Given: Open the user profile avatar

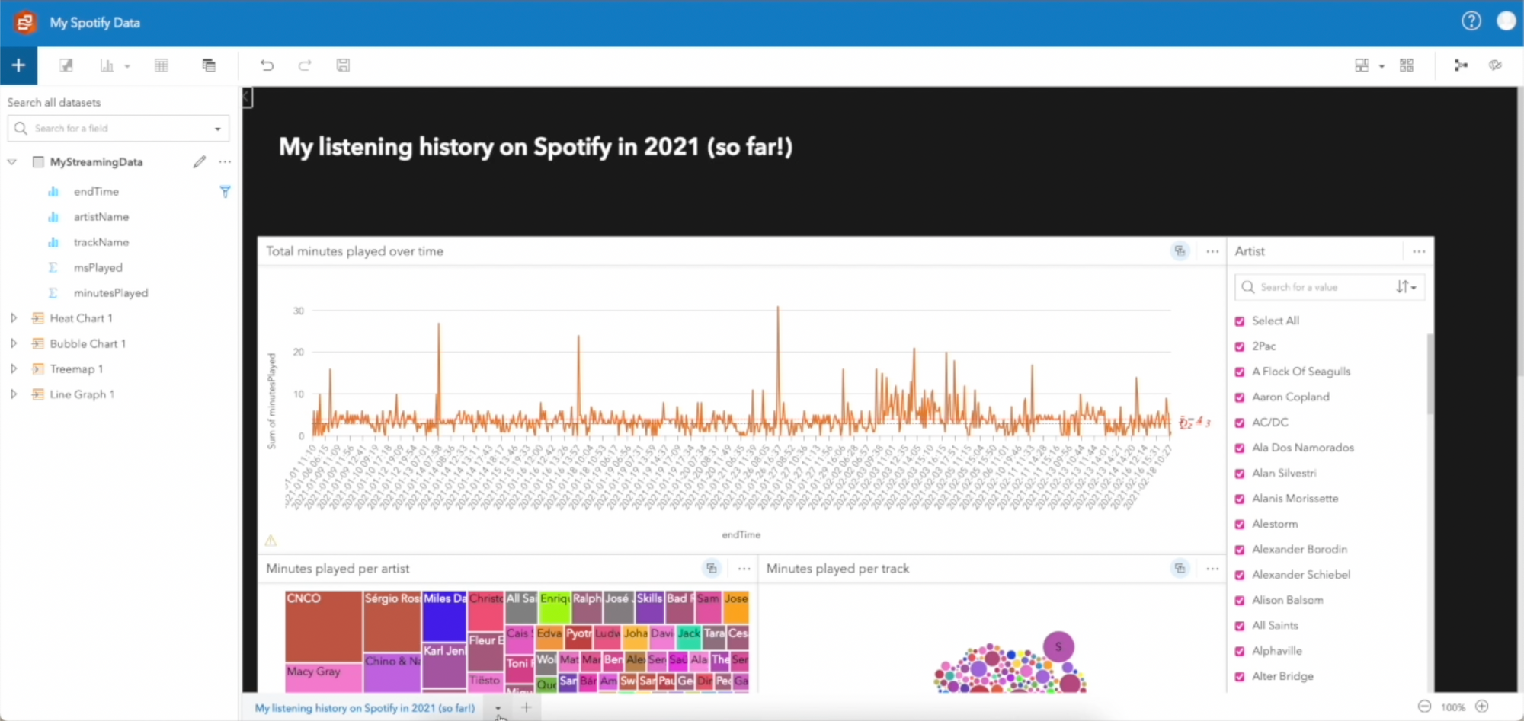Looking at the screenshot, I should [1506, 21].
